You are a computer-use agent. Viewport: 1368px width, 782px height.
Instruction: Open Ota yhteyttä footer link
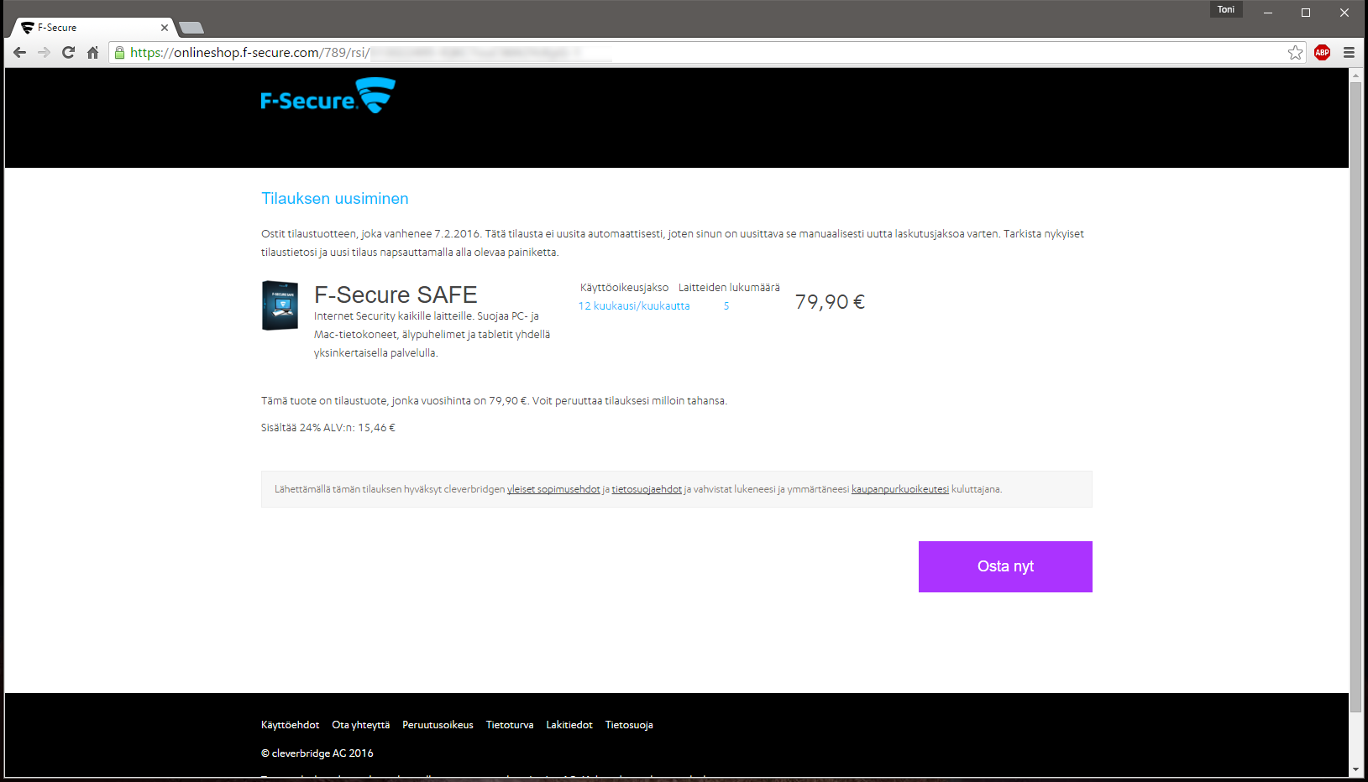point(360,725)
